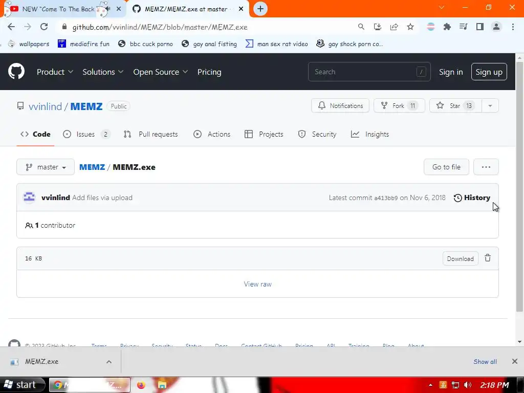524x393 pixels.
Task: Click the page vertical scrollbar
Action: point(519,187)
